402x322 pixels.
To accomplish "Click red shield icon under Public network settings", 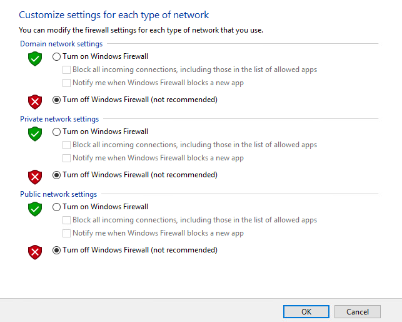I will [x=35, y=252].
